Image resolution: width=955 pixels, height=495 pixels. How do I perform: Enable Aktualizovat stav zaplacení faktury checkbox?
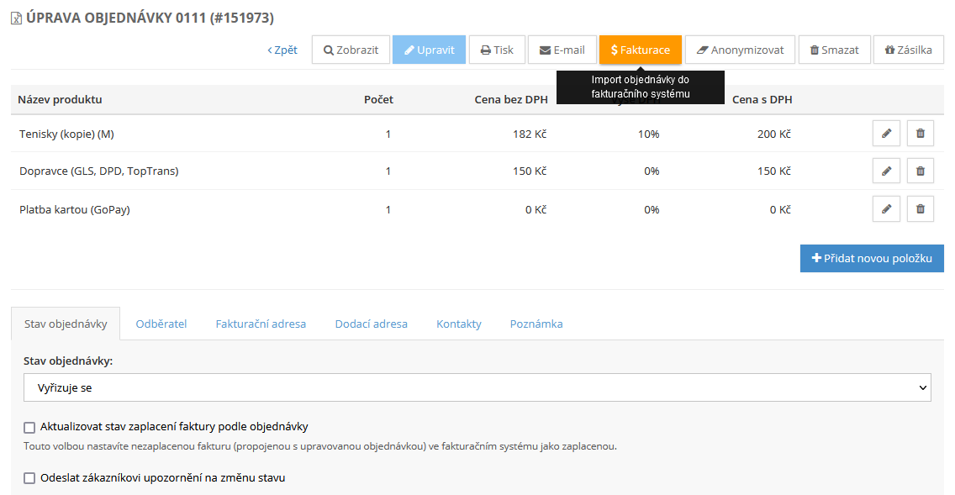[x=30, y=427]
